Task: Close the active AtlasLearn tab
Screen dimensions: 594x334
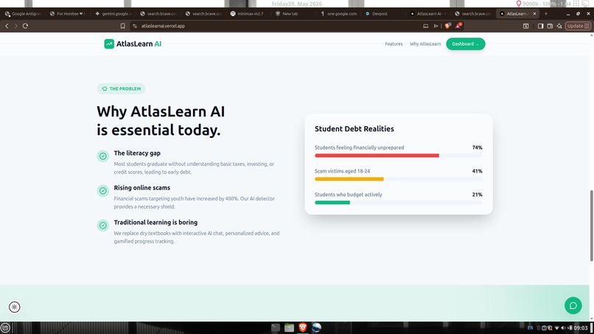Action: pos(534,14)
